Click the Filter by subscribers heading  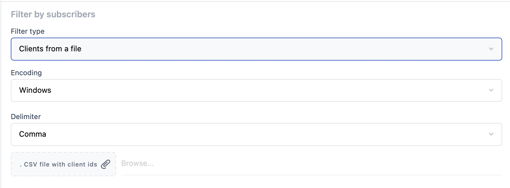pos(53,14)
